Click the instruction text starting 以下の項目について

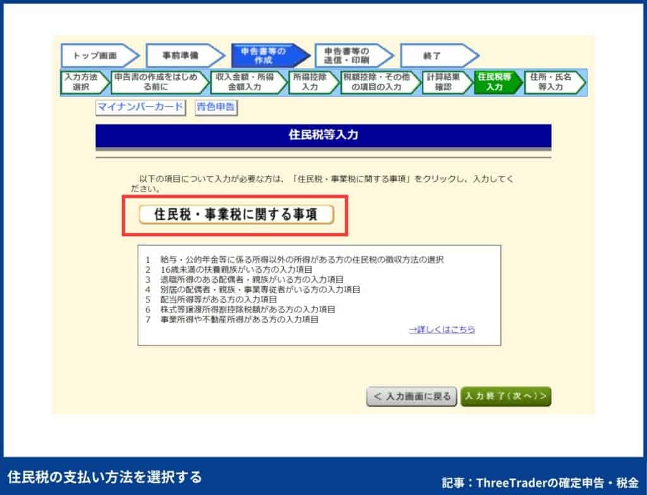coord(322,184)
